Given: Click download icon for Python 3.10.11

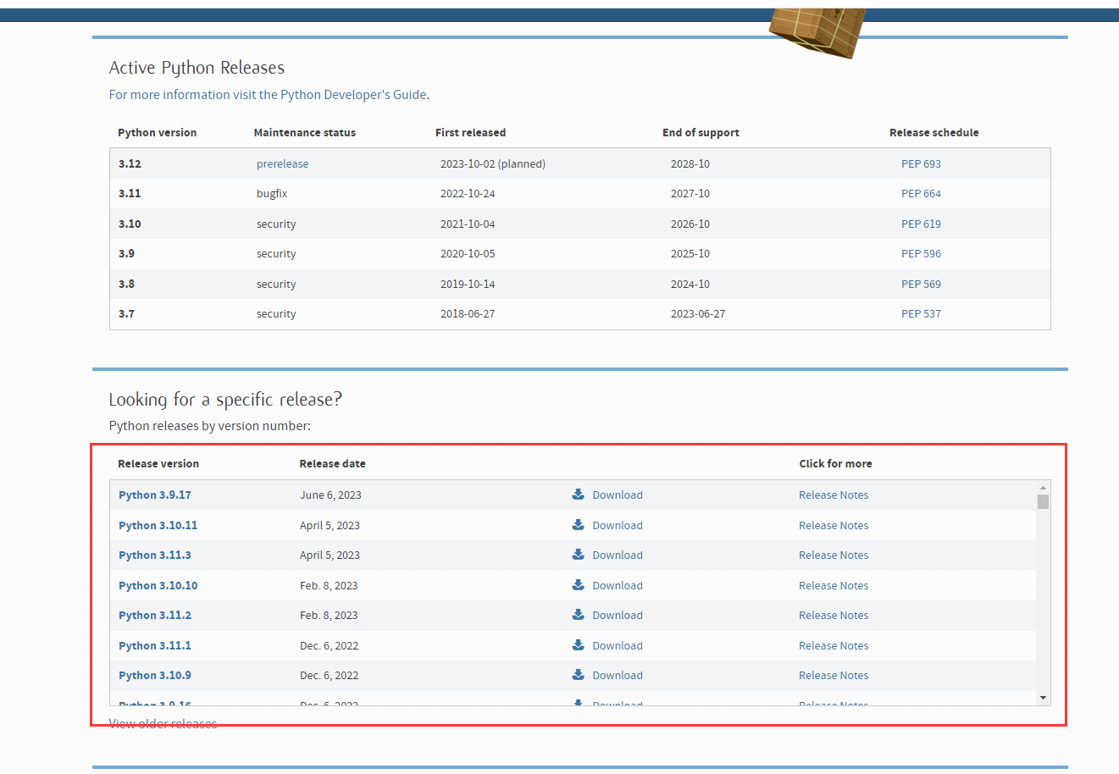Looking at the screenshot, I should (579, 525).
